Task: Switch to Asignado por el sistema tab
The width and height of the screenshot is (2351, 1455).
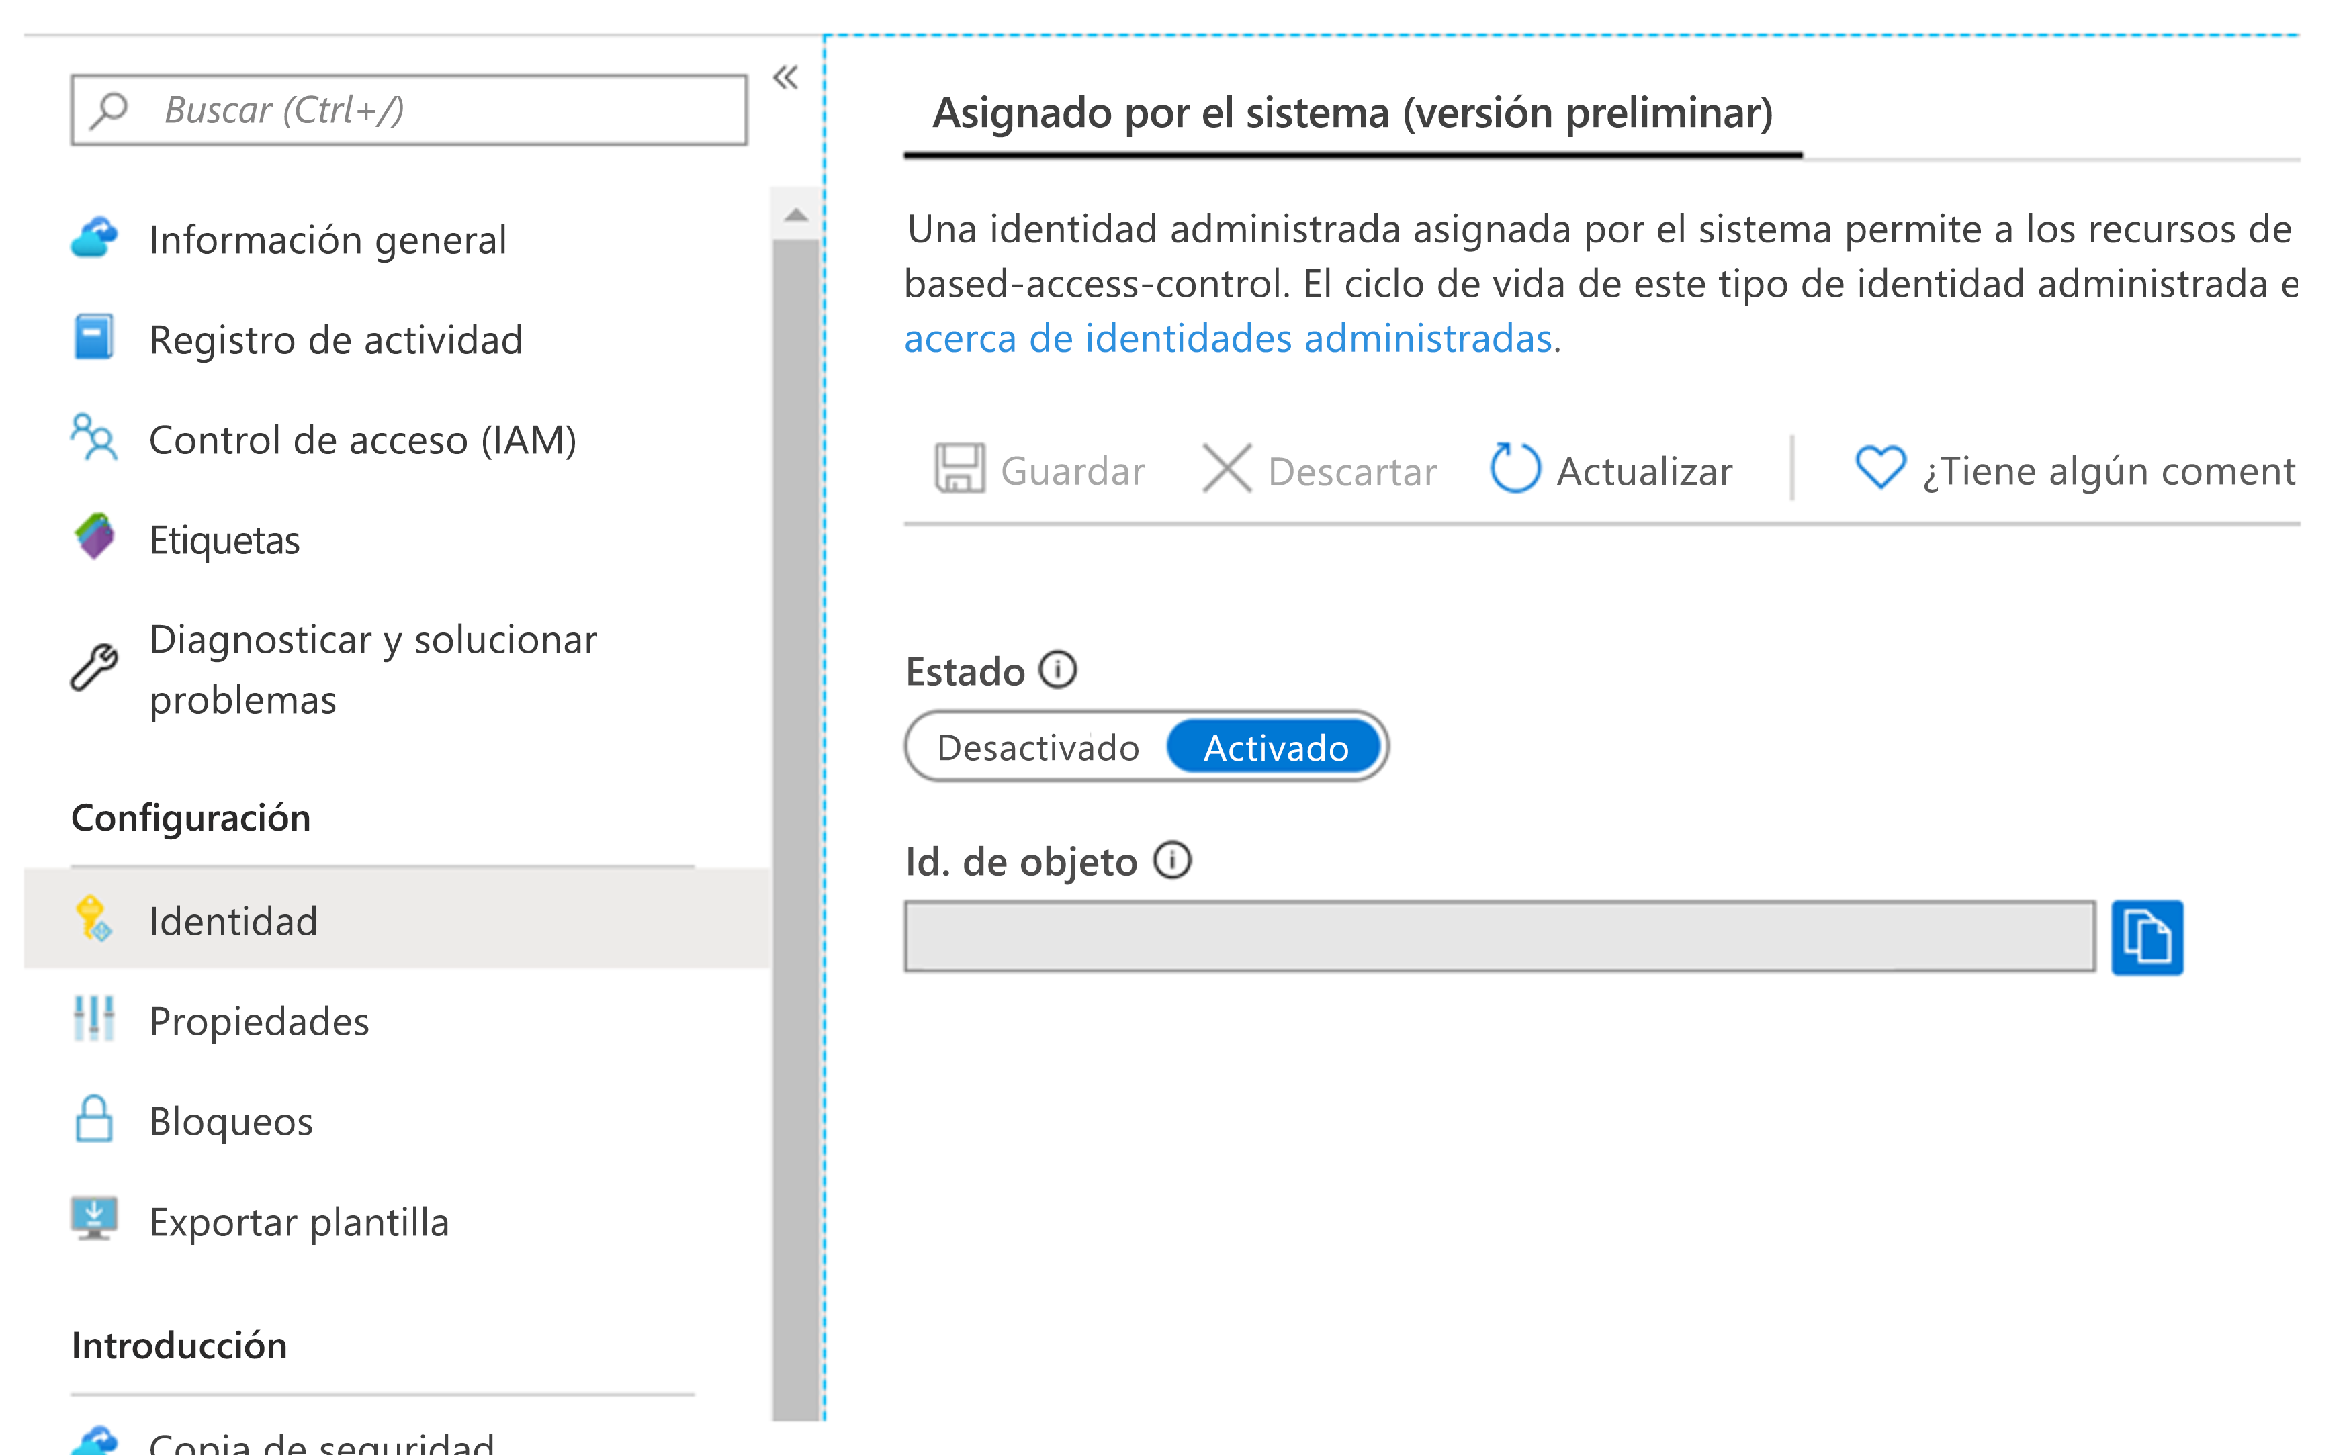Action: point(1353,113)
